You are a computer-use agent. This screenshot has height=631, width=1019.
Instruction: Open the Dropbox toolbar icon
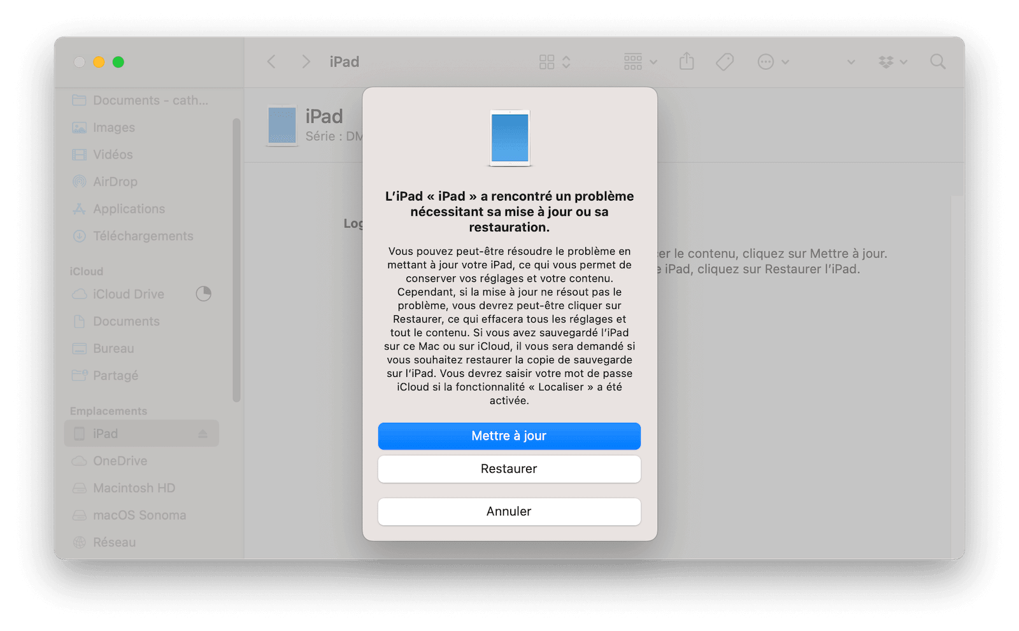(x=886, y=62)
